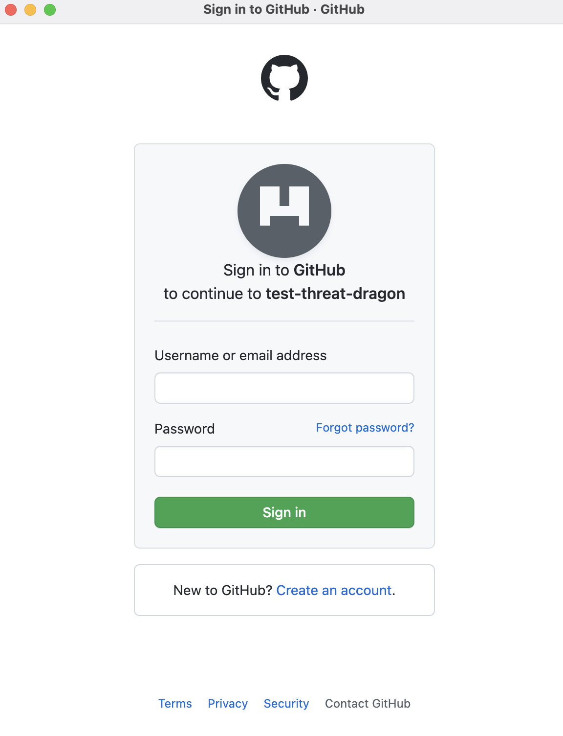Click the Sign in to GitHub heading
Screen dimensions: 563x736
284,270
